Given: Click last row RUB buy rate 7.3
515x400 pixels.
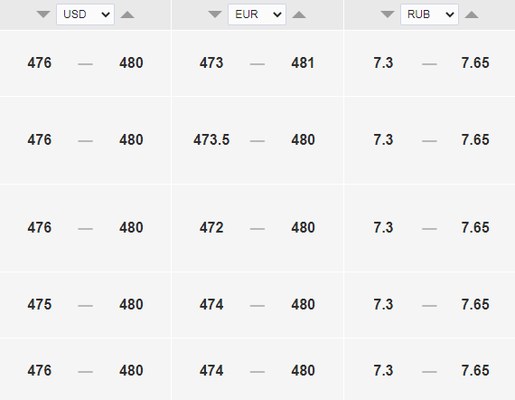Looking at the screenshot, I should 383,371.
